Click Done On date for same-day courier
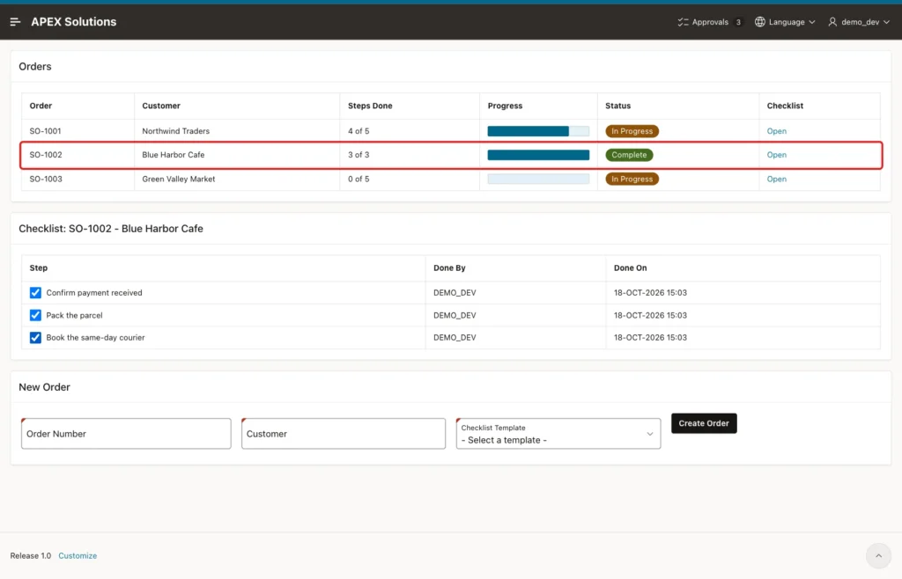The image size is (902, 579). (x=650, y=337)
